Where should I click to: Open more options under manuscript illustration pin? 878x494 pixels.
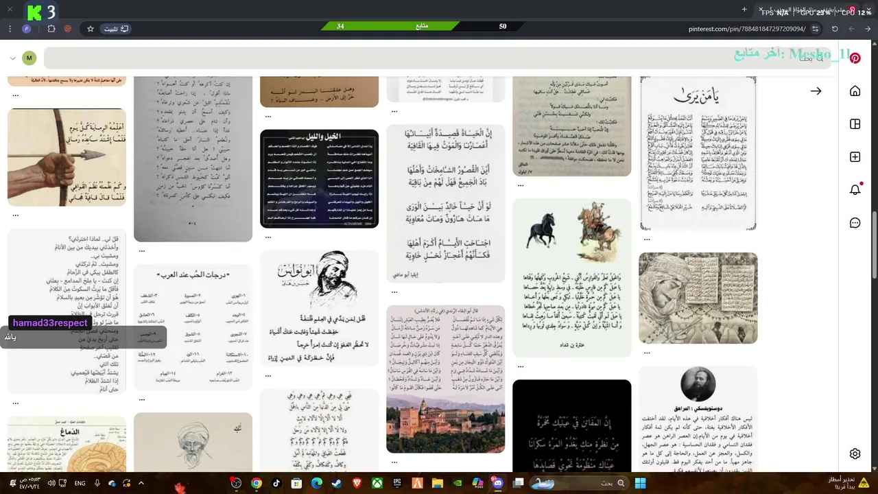click(x=647, y=352)
